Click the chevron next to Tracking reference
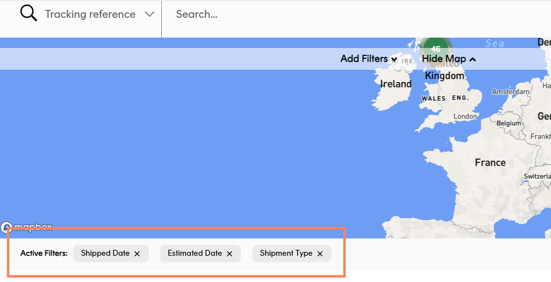 point(149,14)
